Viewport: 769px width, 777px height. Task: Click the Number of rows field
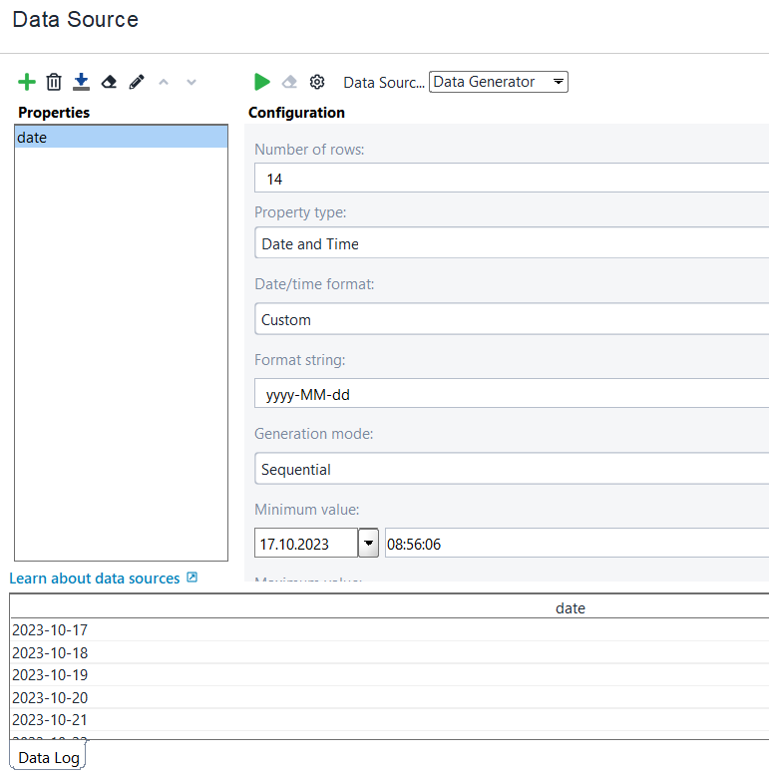point(511,179)
